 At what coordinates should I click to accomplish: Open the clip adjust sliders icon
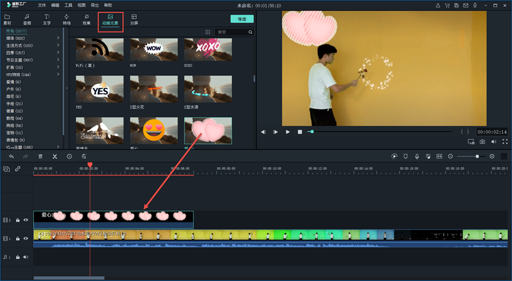[84, 157]
